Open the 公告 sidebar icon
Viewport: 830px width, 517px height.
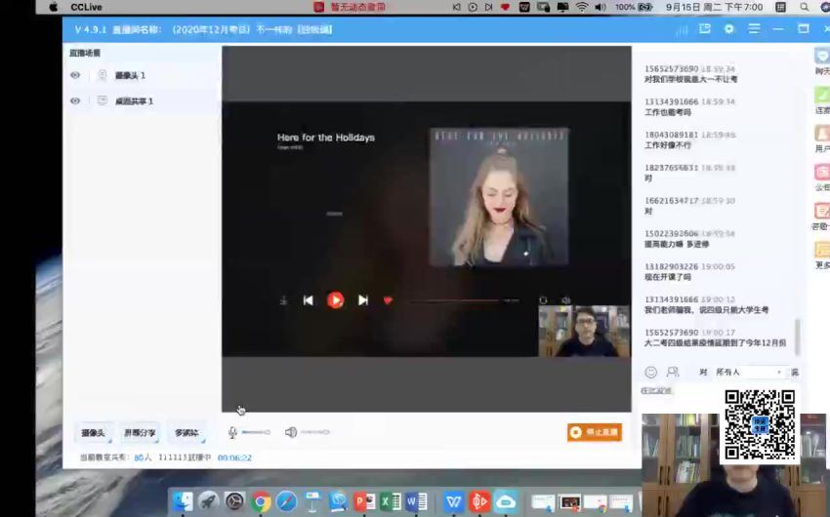[x=822, y=173]
